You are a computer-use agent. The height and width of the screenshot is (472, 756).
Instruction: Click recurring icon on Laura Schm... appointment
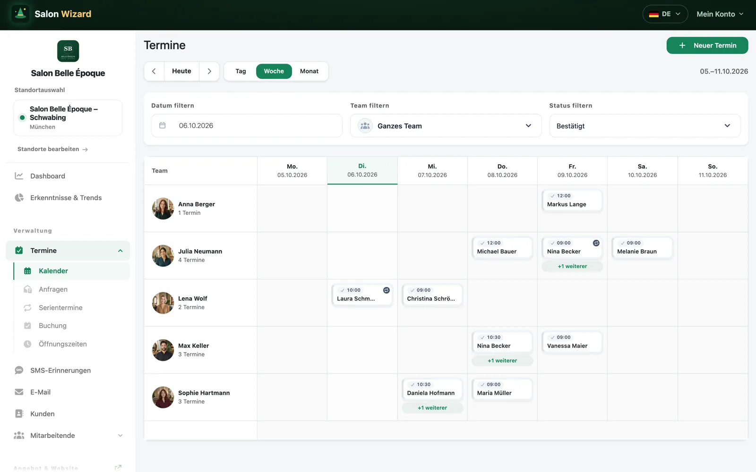click(x=386, y=290)
